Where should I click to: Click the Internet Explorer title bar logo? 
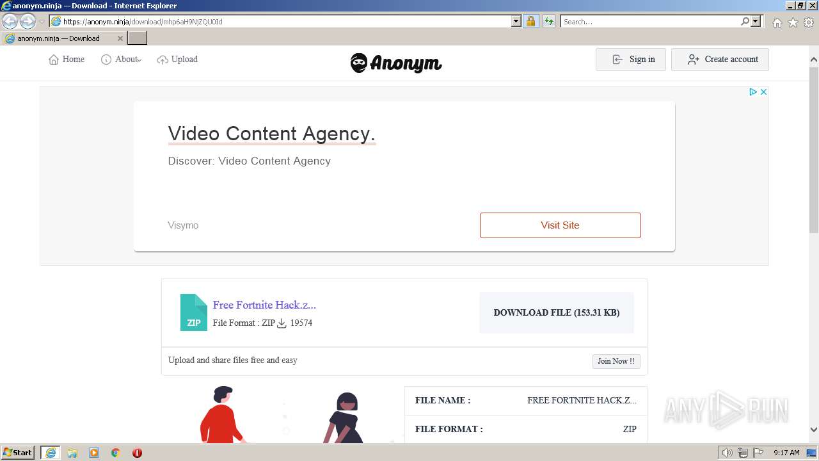click(6, 6)
